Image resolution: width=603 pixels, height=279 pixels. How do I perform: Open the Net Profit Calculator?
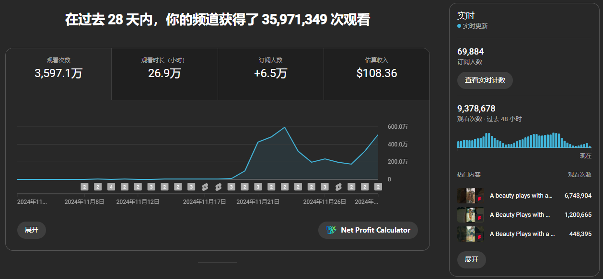(x=368, y=230)
